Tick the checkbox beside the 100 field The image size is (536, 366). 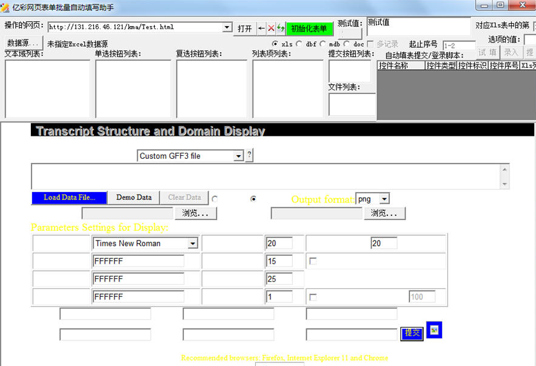point(313,298)
